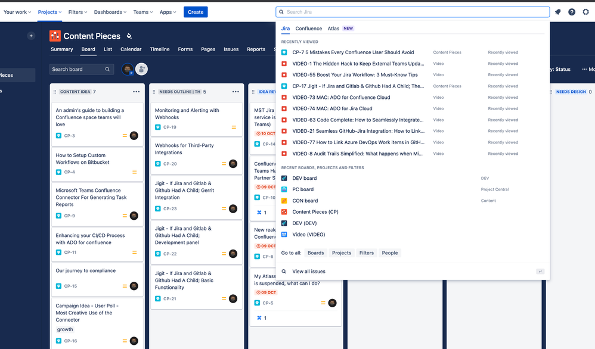Expand the Your work dropdown

click(17, 12)
